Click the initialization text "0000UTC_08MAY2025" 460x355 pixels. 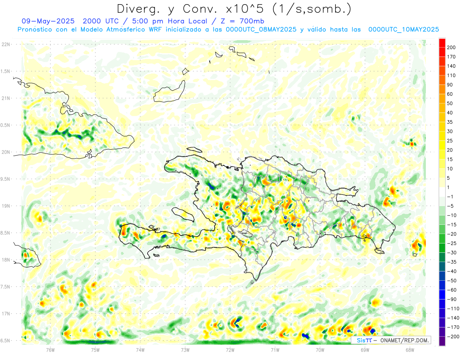point(261,29)
